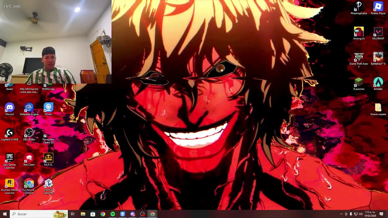388x218 pixels.
Task: Open File Explorer from the taskbar
Action: 83,214
